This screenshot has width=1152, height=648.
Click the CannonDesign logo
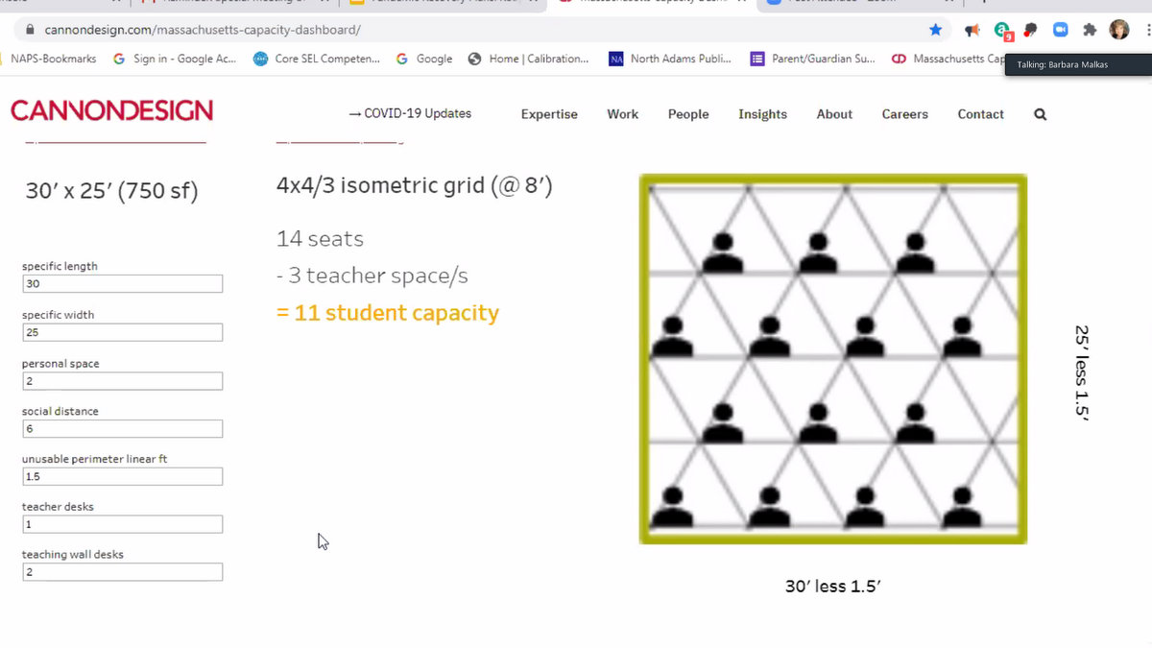111,110
